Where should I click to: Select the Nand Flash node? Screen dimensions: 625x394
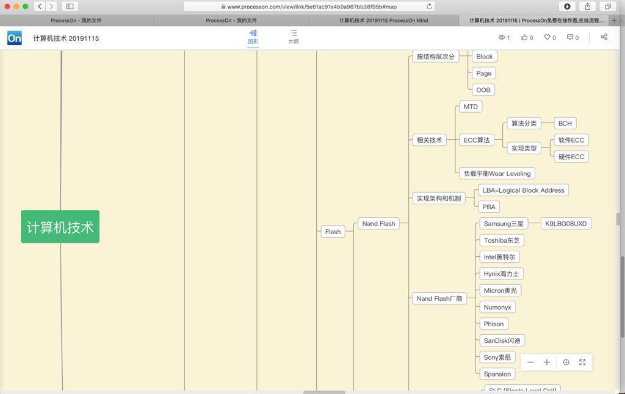tap(378, 223)
